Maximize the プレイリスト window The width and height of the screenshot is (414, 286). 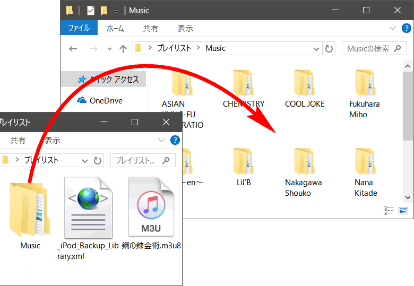coord(135,122)
